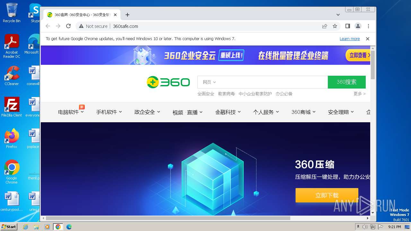Open Chrome profile avatar

358,26
